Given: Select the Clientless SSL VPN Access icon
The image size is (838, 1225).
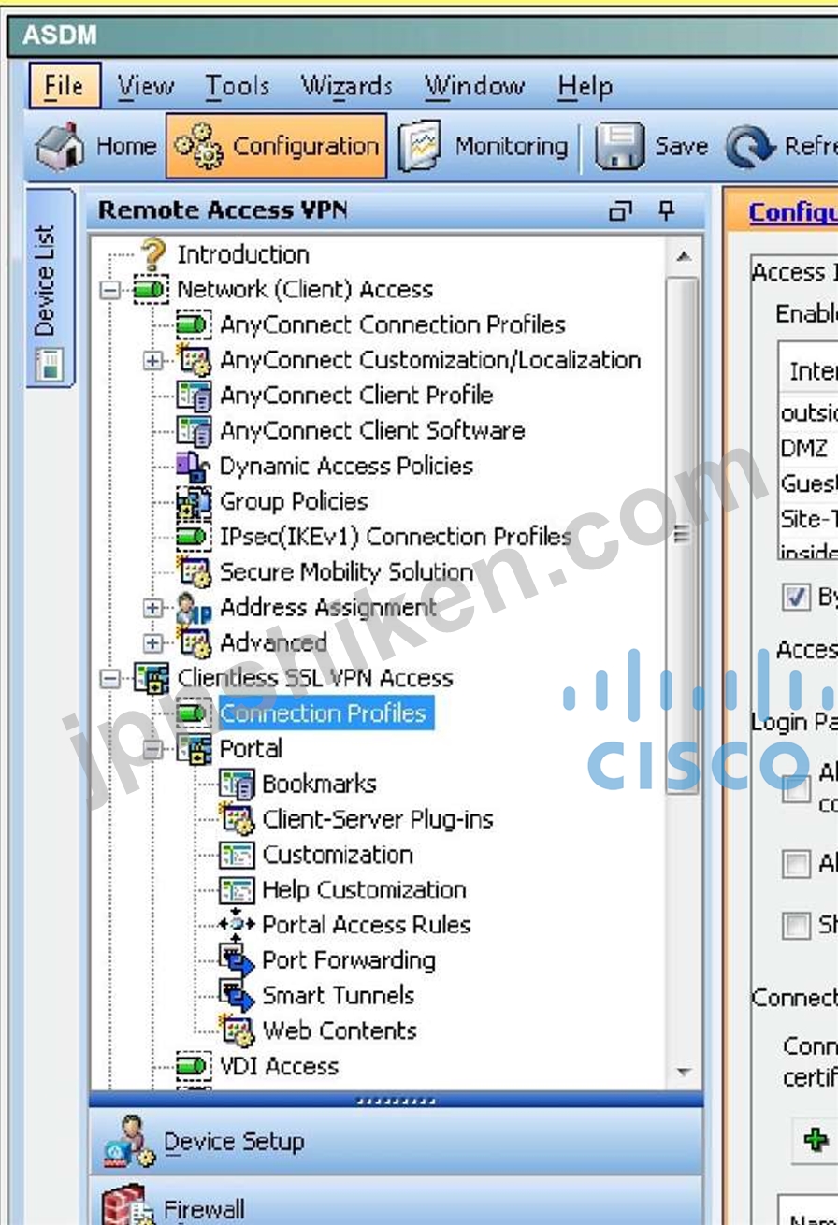Looking at the screenshot, I should click(152, 678).
